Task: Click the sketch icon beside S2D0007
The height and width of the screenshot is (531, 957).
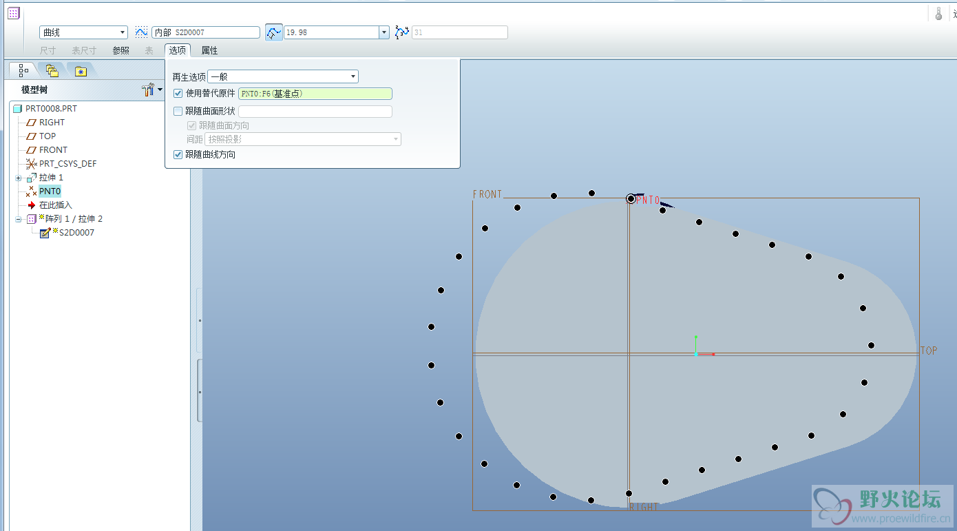Action: coord(45,233)
